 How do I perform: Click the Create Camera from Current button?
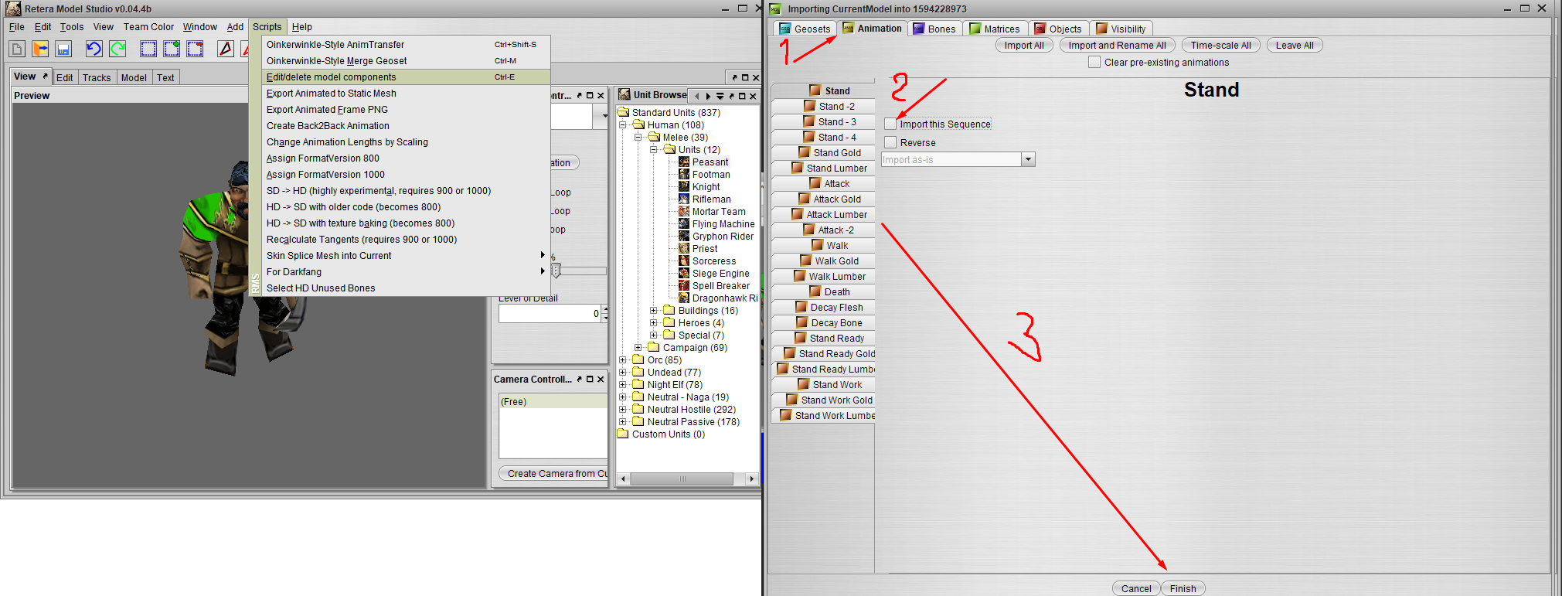click(x=553, y=474)
